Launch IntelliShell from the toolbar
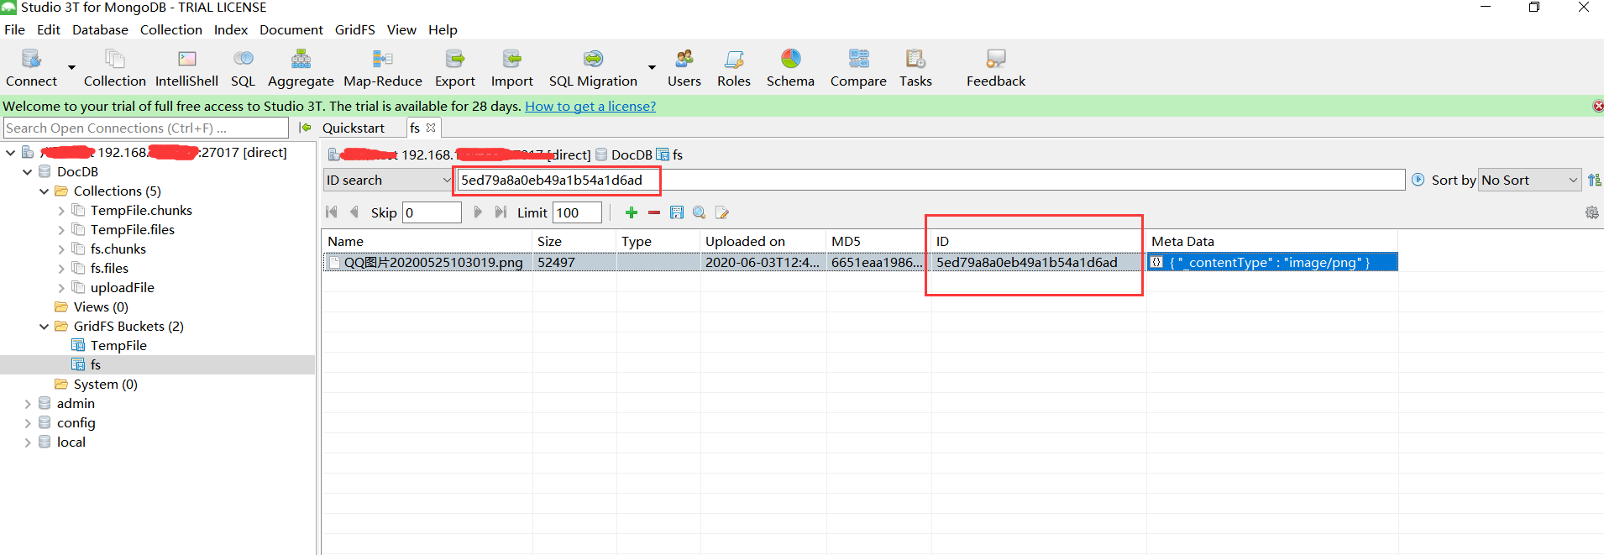The height and width of the screenshot is (555, 1604). [x=186, y=67]
